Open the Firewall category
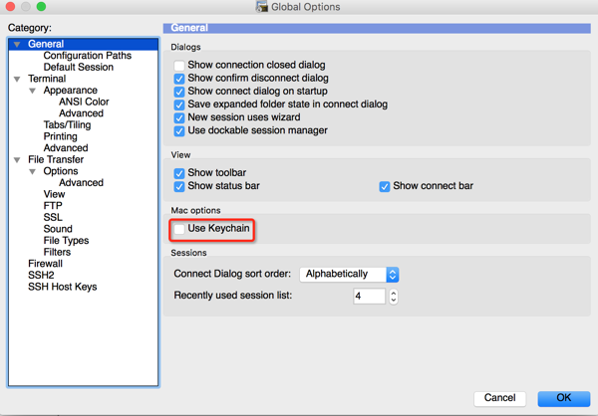598x416 pixels. click(x=45, y=264)
